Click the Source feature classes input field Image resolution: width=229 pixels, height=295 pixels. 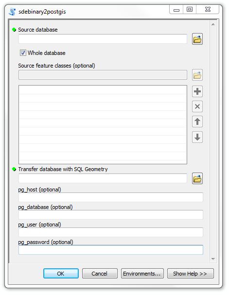(103, 75)
